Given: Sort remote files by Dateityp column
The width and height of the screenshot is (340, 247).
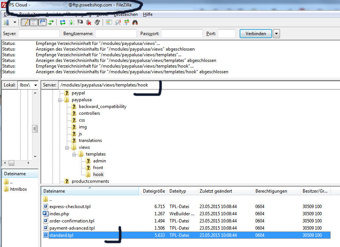Looking at the screenshot, I should point(182,191).
